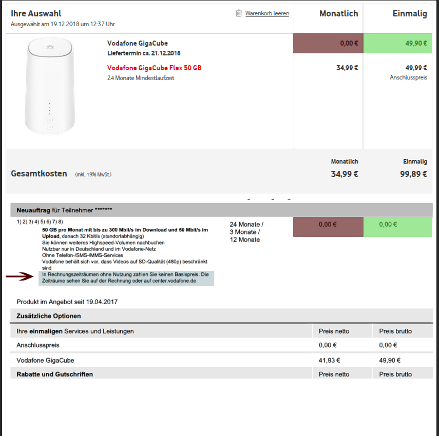Click the highlighted Rechnungszeiträumen ohne Nutzung note

point(126,278)
